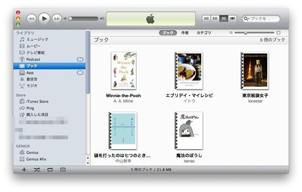Skip ahead with the fast-forward button
The width and height of the screenshot is (302, 192).
click(x=57, y=19)
